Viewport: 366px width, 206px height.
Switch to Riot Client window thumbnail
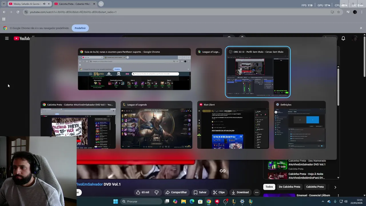click(233, 125)
